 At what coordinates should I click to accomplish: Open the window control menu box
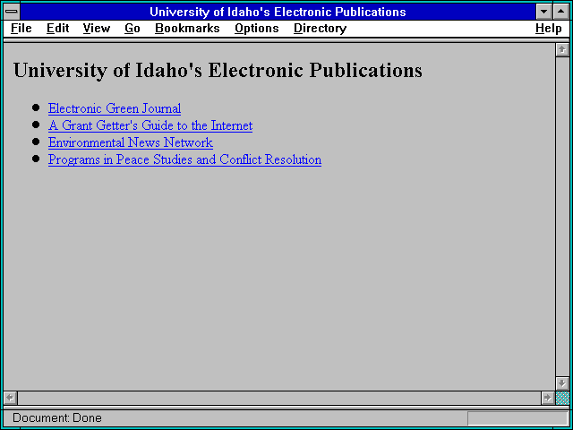point(12,12)
